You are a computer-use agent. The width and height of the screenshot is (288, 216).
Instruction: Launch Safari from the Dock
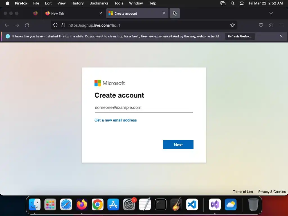click(66, 204)
